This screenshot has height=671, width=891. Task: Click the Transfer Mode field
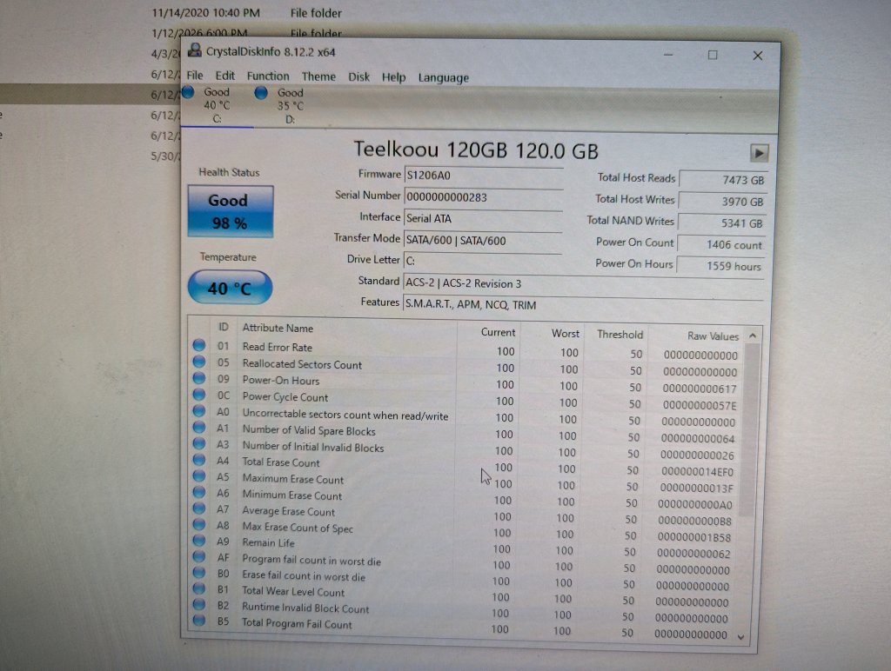(482, 240)
